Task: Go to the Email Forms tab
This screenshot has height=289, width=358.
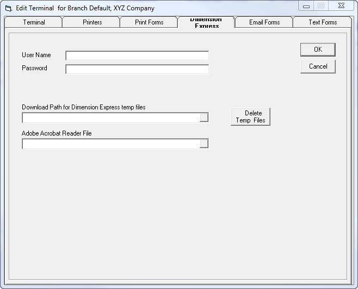Action: tap(264, 22)
